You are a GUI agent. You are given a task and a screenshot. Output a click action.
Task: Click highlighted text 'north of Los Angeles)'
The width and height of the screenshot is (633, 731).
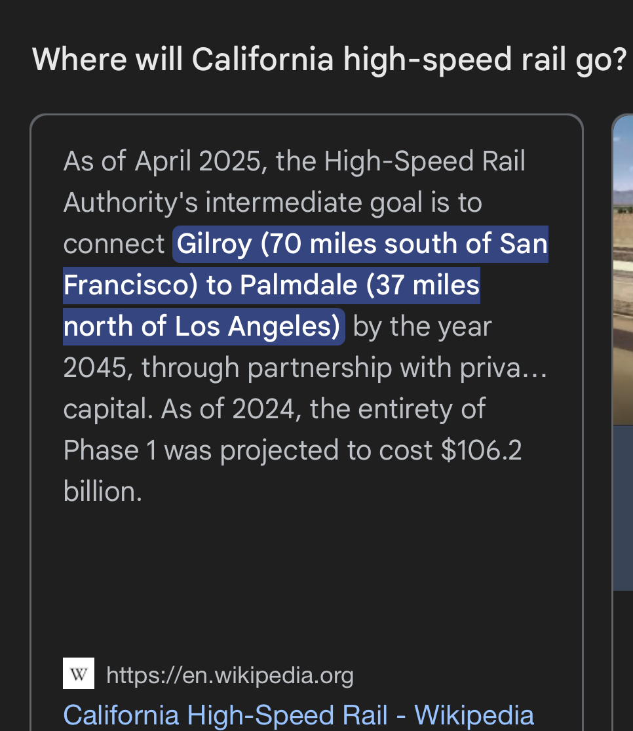[x=204, y=326]
